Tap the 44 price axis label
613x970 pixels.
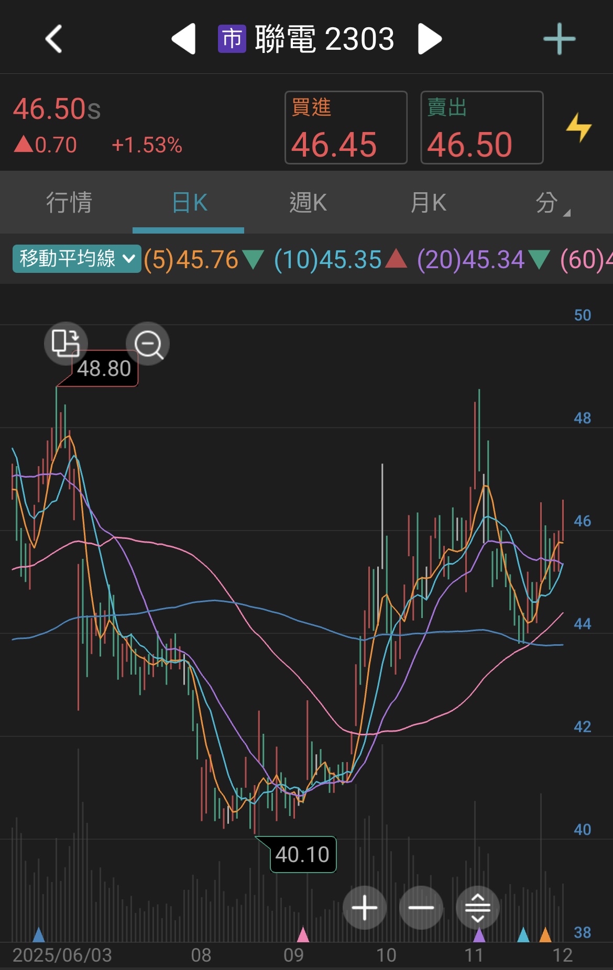click(x=582, y=624)
